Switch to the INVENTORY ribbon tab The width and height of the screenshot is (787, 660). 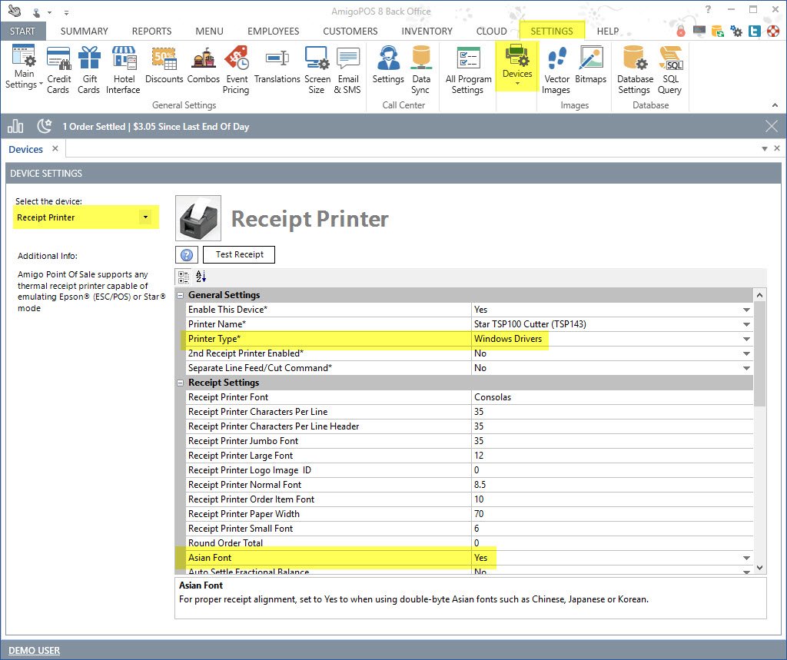tap(427, 32)
